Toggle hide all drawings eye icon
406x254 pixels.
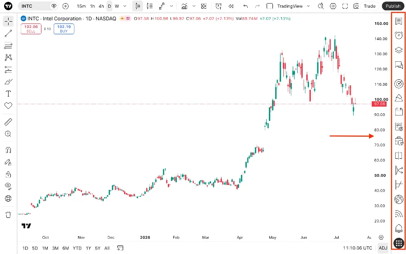8,186
